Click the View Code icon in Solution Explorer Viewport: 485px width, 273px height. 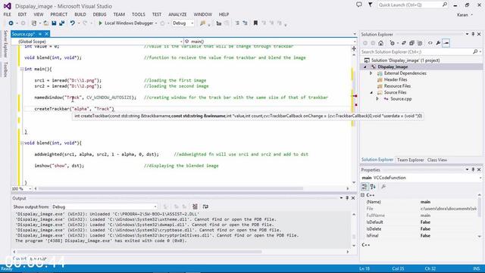430,43
